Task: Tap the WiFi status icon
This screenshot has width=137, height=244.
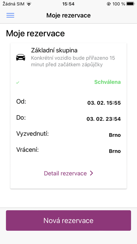Action: [29, 4]
